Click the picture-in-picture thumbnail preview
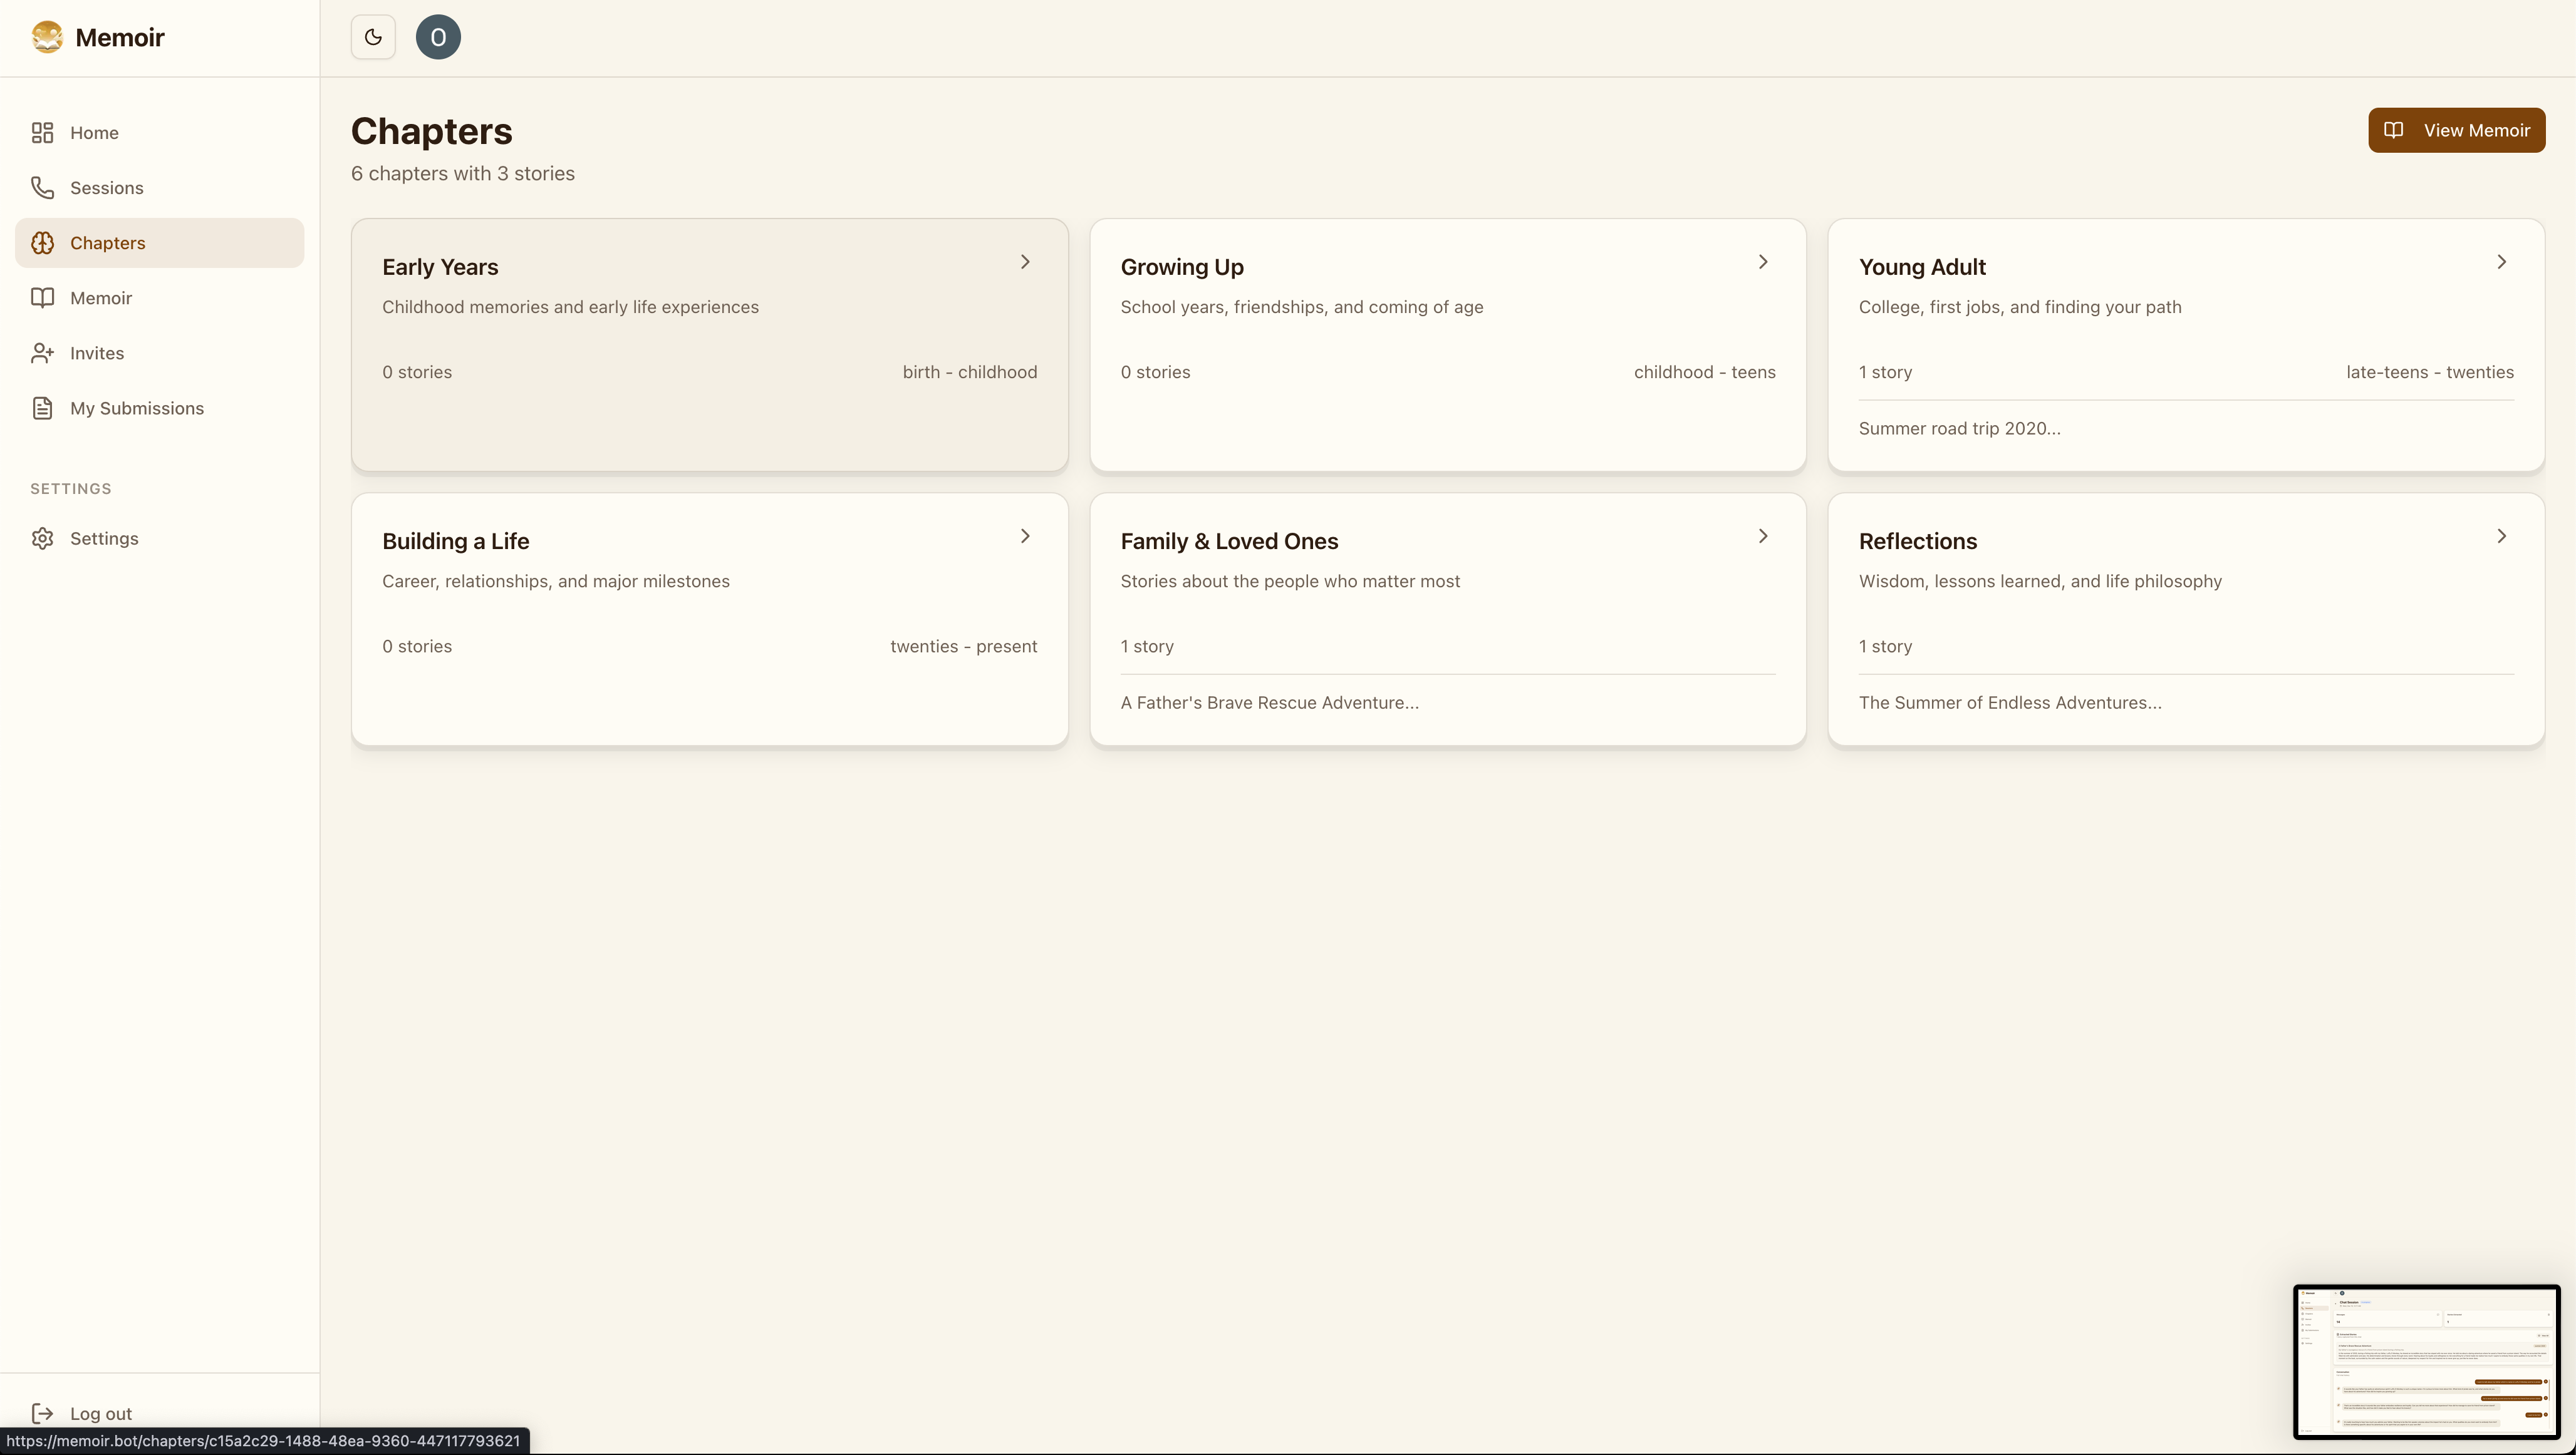 [x=2426, y=1361]
